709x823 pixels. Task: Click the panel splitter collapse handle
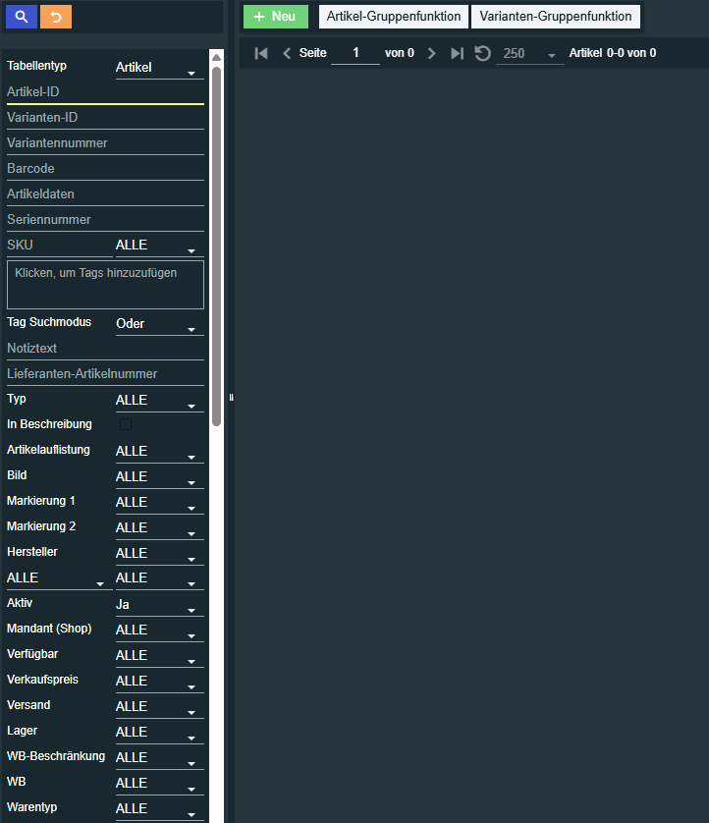coord(231,398)
